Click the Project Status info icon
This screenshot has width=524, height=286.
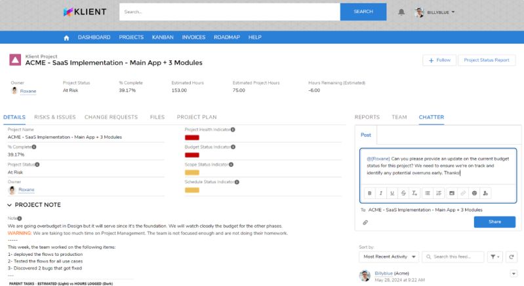coord(37,164)
